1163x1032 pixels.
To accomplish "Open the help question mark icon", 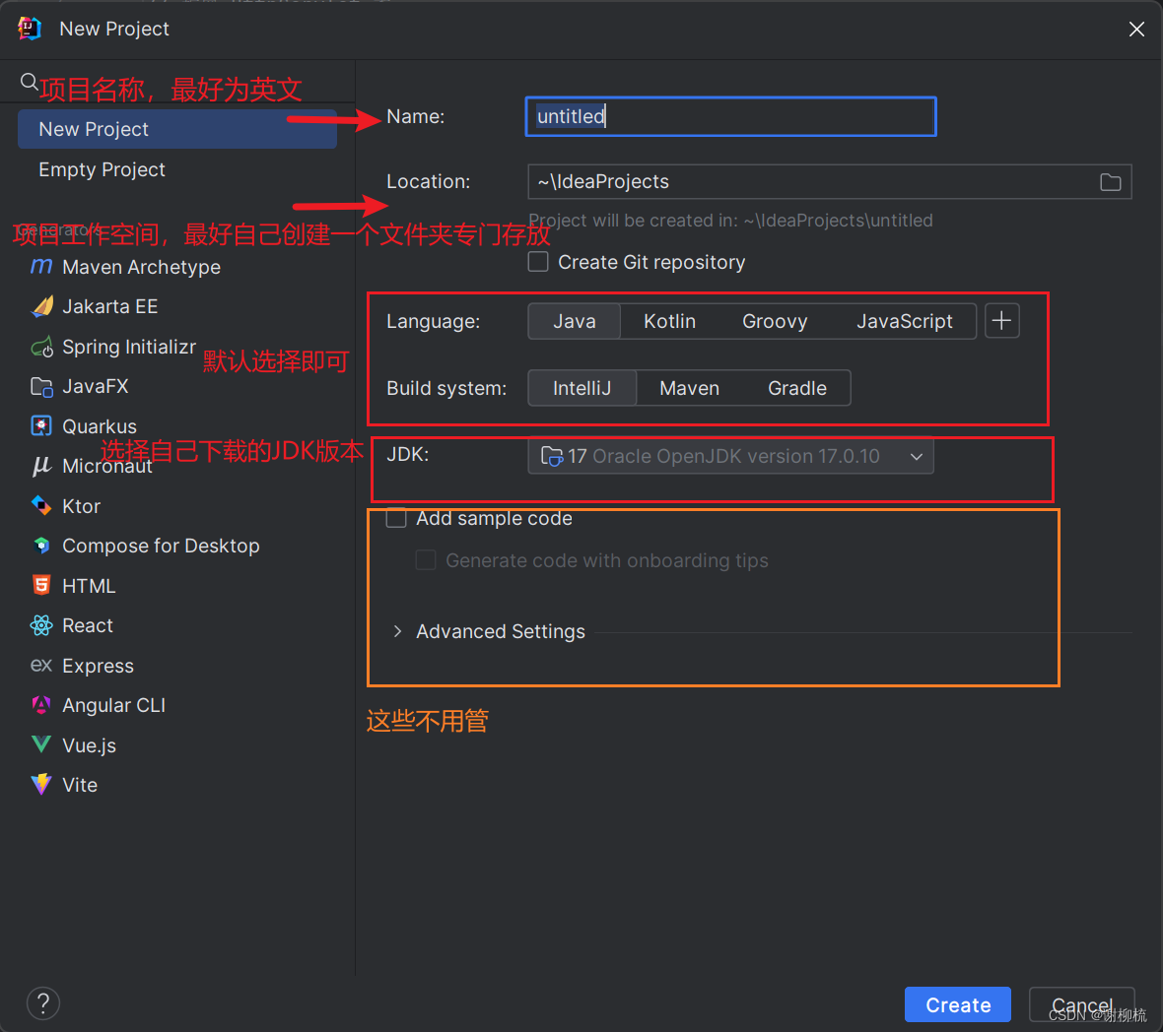I will pos(42,1003).
